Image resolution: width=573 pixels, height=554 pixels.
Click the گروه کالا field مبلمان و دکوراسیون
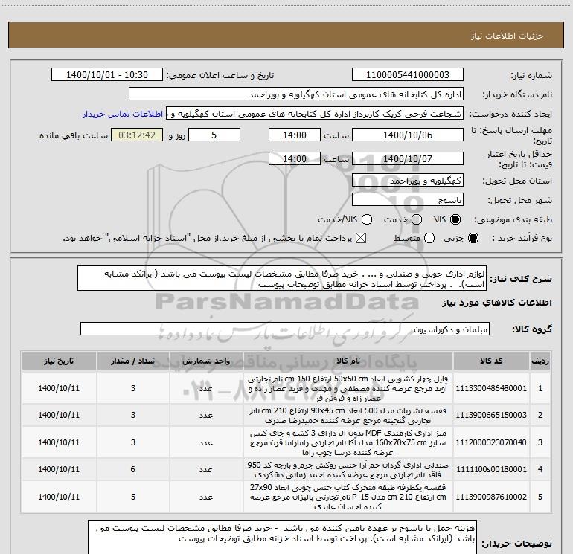(x=285, y=329)
